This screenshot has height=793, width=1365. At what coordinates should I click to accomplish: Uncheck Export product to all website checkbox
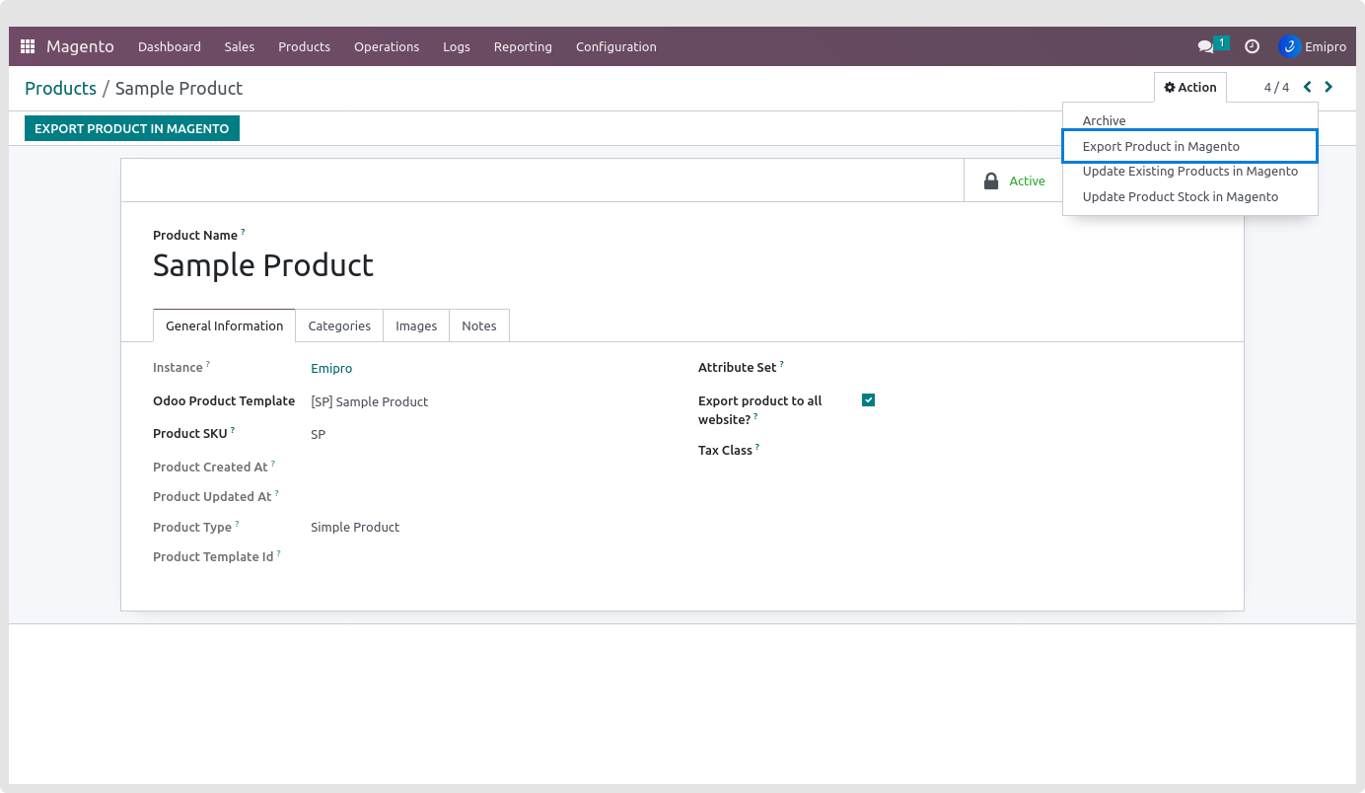[x=868, y=399]
